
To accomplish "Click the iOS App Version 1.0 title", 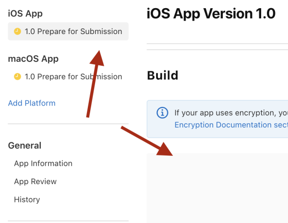I will (211, 13).
